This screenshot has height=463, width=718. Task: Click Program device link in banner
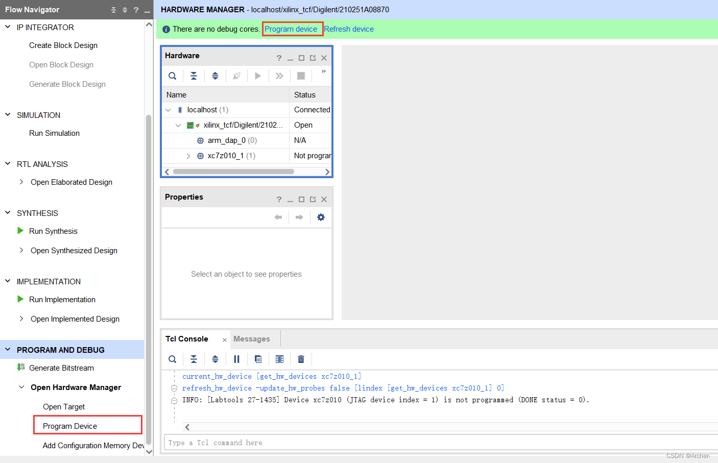coord(291,29)
